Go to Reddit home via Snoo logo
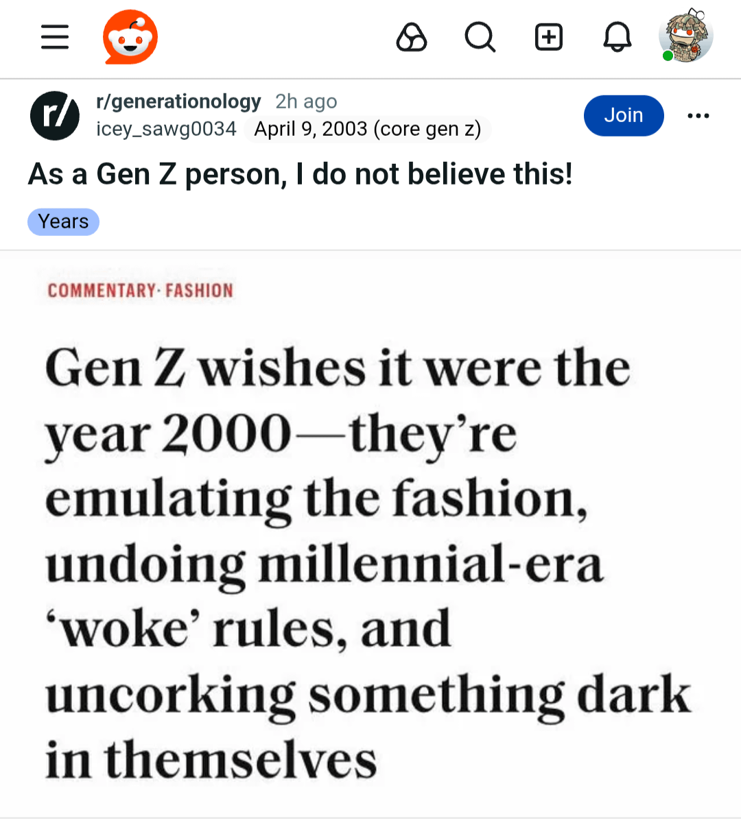This screenshot has width=741, height=825. 130,37
